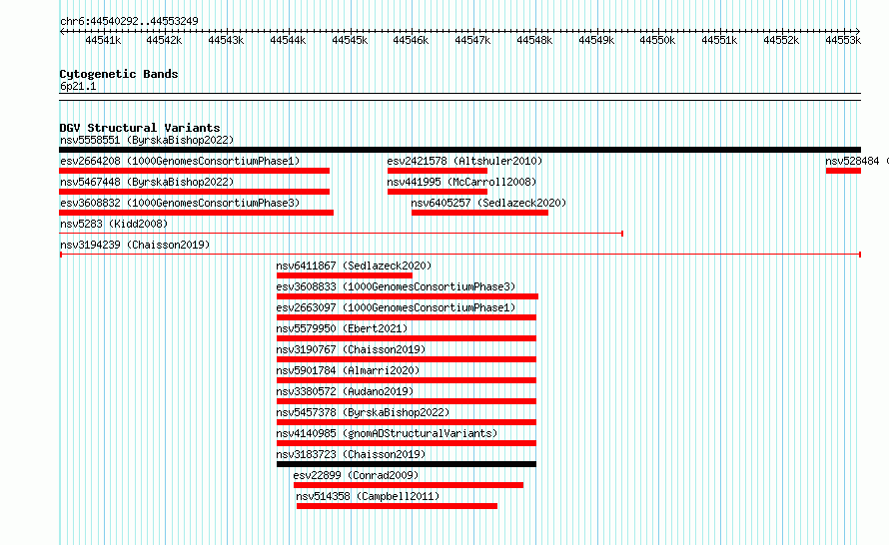
Task: Open nsv3183723 (Chaisson2019) label
Action: pyautogui.click(x=351, y=454)
